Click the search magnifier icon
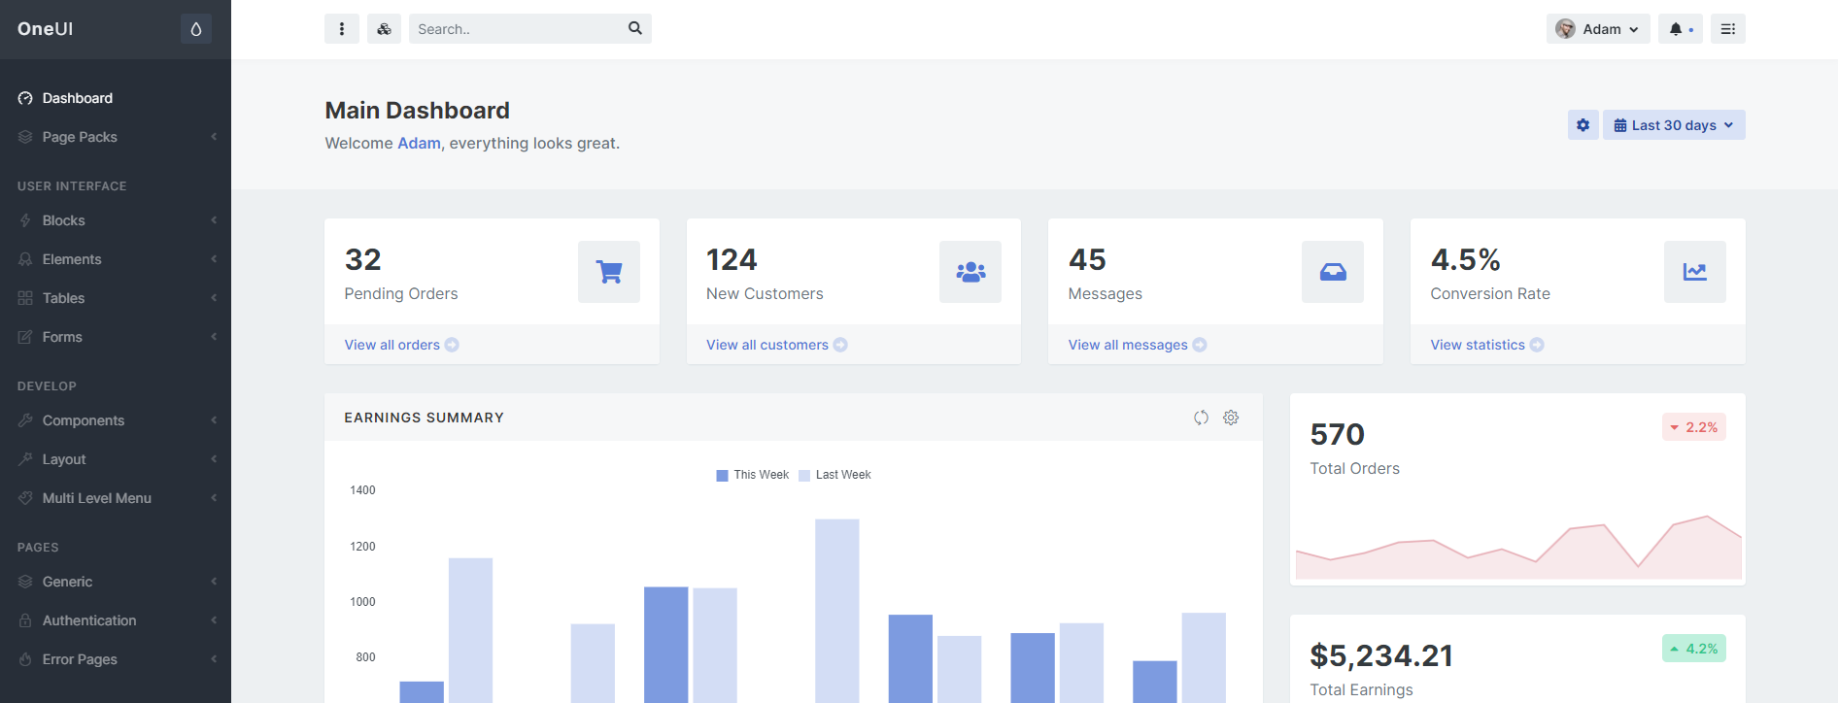The image size is (1838, 703). pyautogui.click(x=635, y=28)
